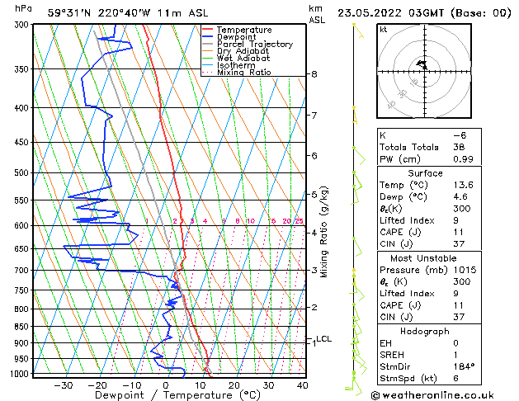Click the wind barb at 300 hPa level
This screenshot has height=401, width=519.
coord(358,31)
